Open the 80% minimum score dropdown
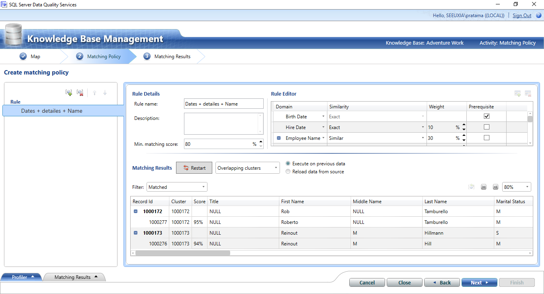This screenshot has width=544, height=294. pos(517,187)
